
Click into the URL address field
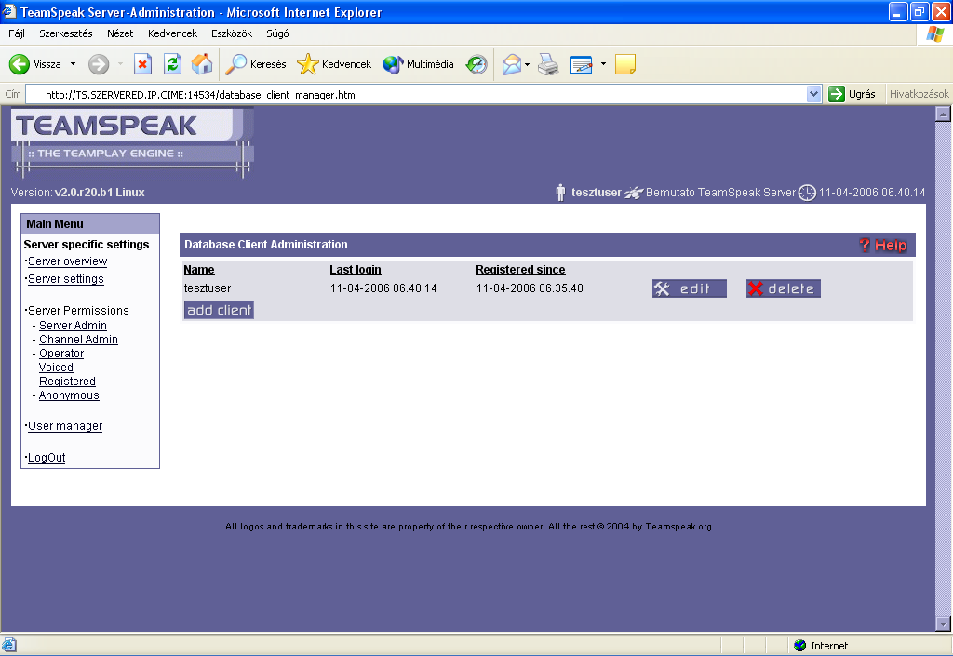(419, 94)
